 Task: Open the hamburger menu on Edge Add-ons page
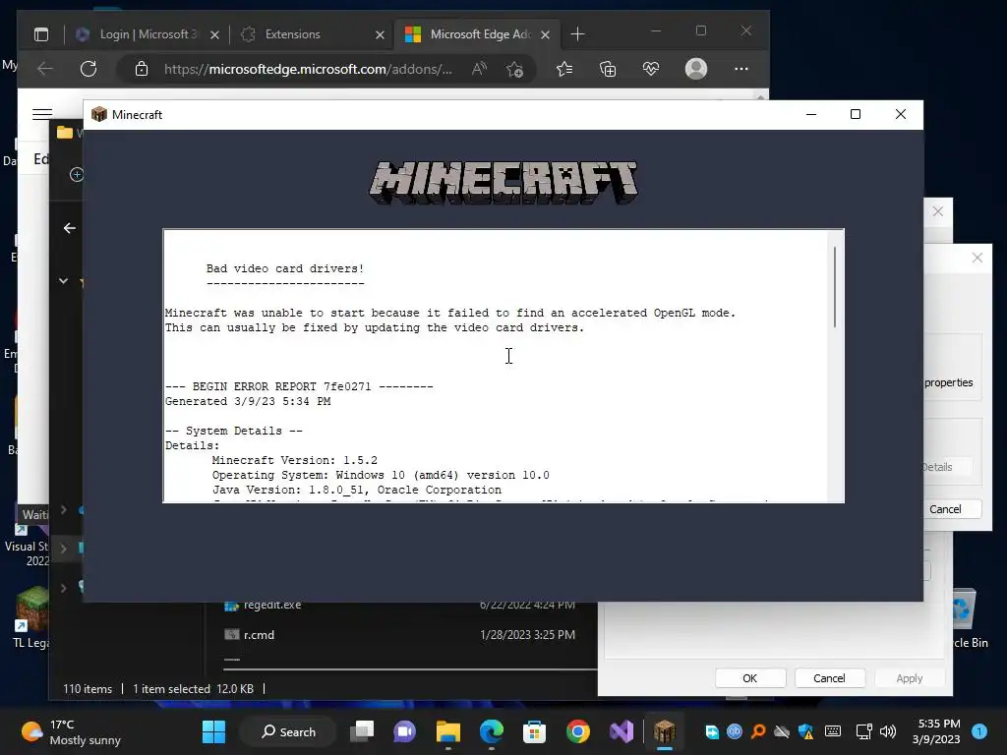[42, 114]
